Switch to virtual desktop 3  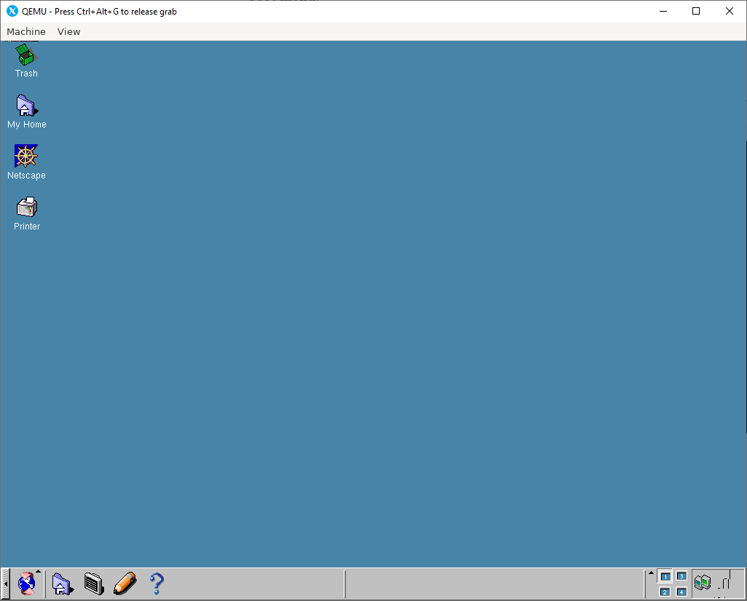coord(681,576)
